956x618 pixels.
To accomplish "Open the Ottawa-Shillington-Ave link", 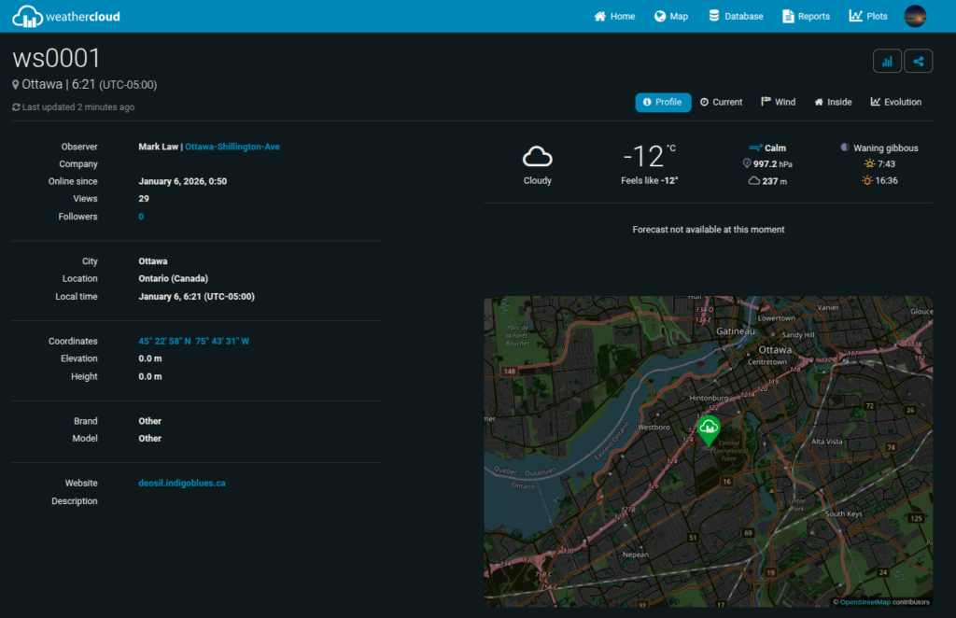I will click(x=232, y=147).
